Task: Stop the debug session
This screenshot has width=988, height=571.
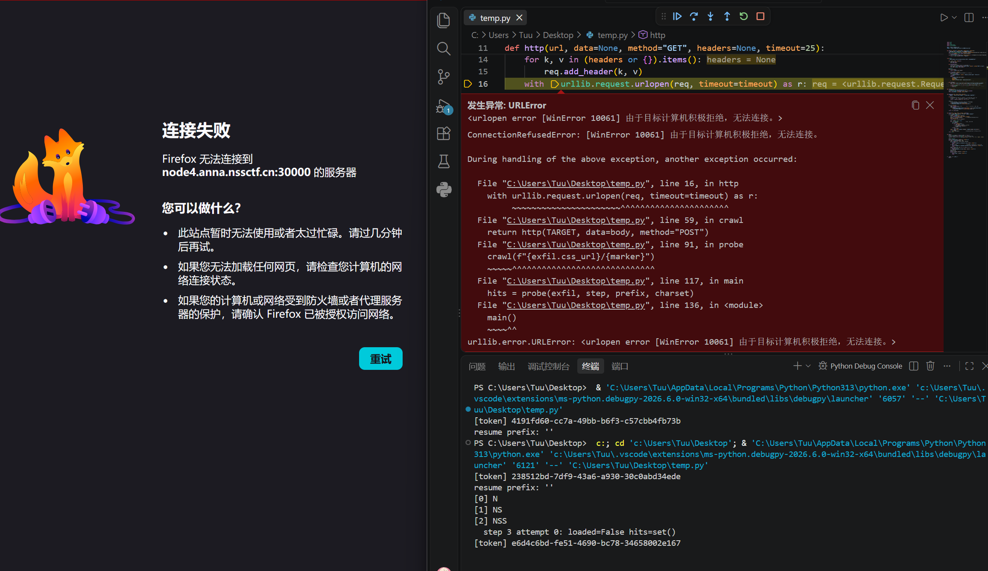Action: pos(760,16)
